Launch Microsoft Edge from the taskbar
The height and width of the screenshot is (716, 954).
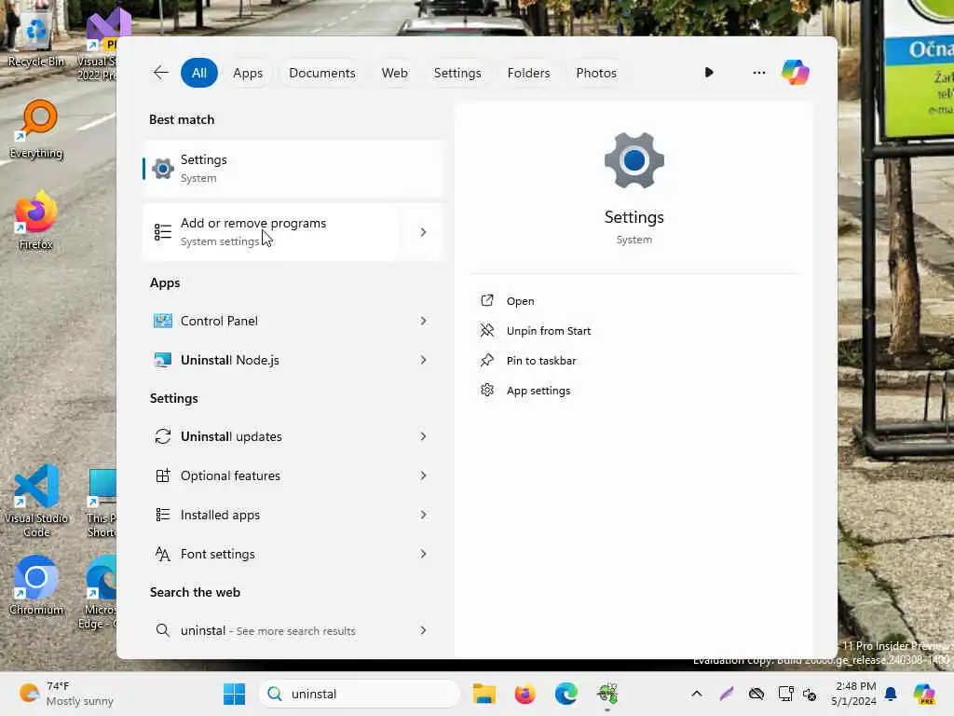point(566,694)
